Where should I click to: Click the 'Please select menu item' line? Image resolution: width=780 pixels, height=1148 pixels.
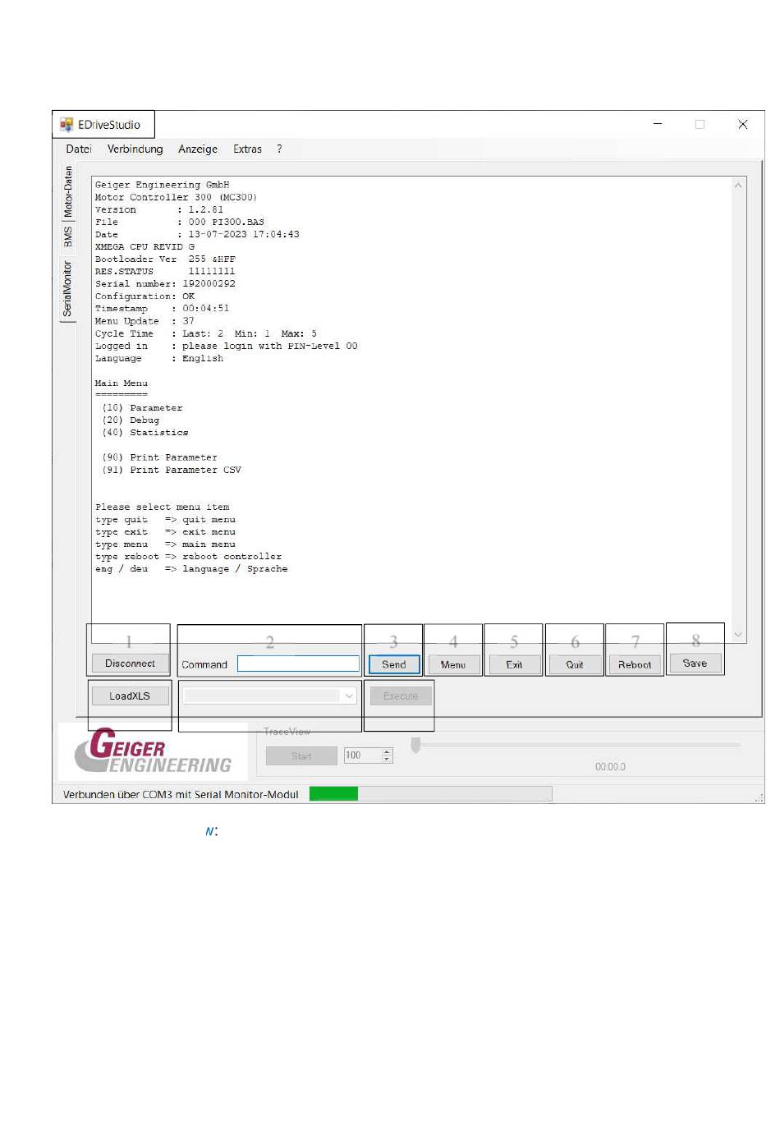[162, 507]
